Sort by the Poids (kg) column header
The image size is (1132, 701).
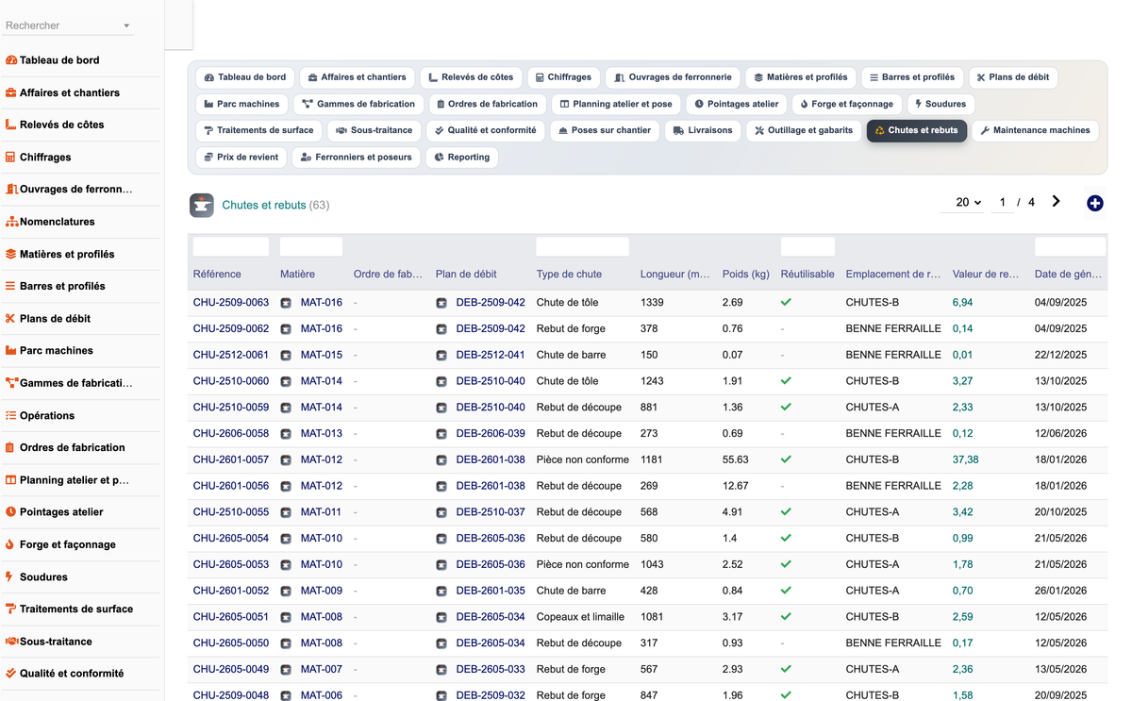[x=746, y=275]
